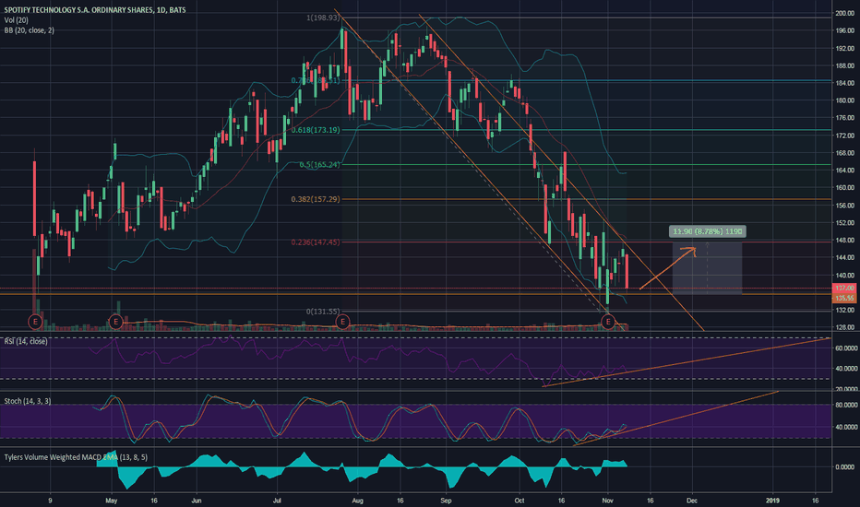Image resolution: width=860 pixels, height=507 pixels.
Task: Open the earnings marker E before August
Action: click(342, 322)
